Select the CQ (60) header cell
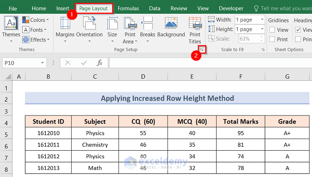 [143, 121]
